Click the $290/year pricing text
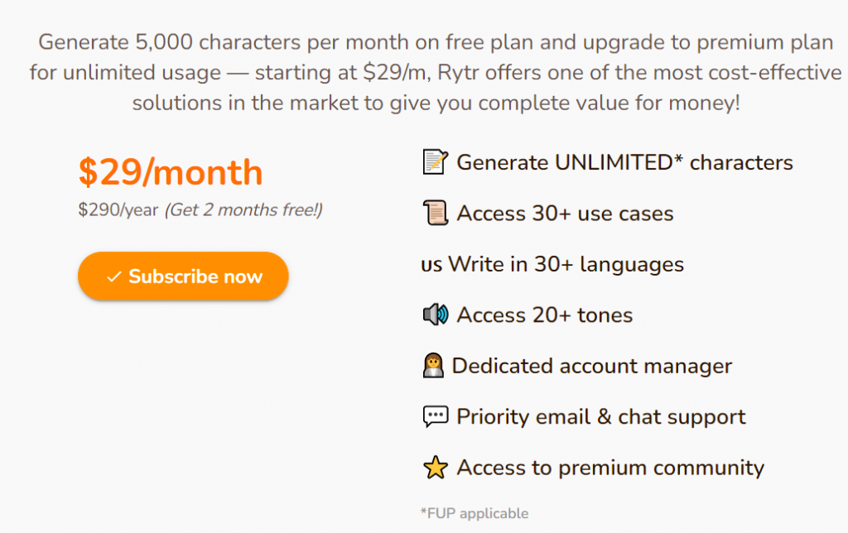 (x=118, y=209)
